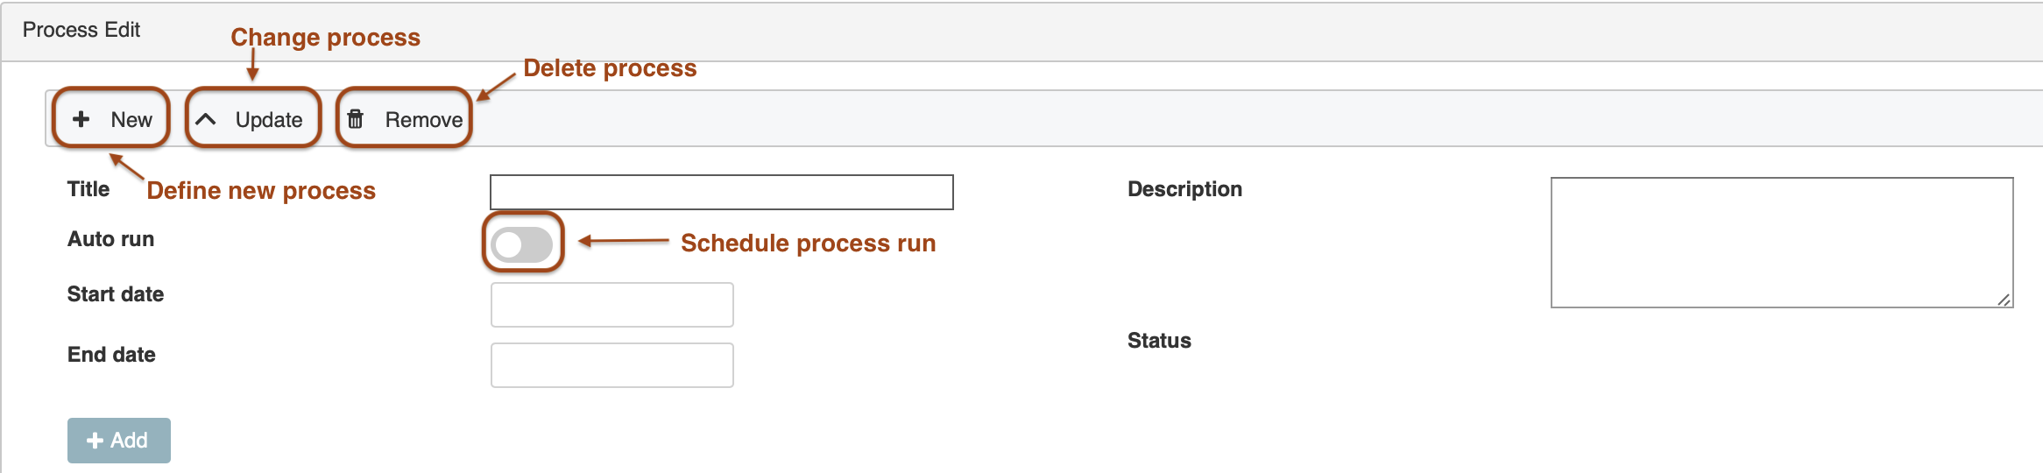Grab the Description box resize handle
Viewport: 2043px width, 473px height.
[2004, 300]
